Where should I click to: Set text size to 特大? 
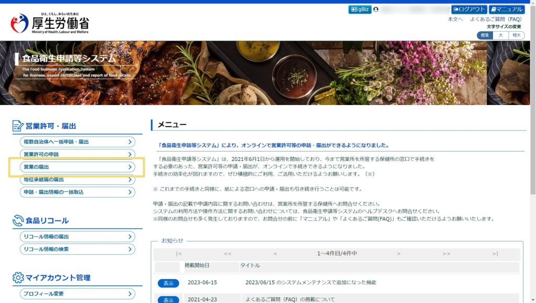(517, 35)
